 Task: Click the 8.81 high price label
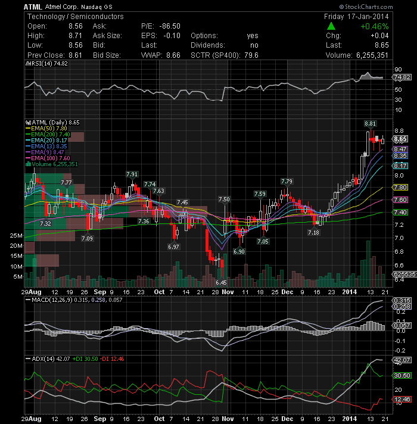(370, 124)
